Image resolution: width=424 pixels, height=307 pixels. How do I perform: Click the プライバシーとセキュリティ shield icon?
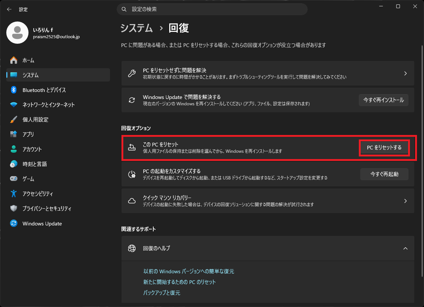pos(14,208)
